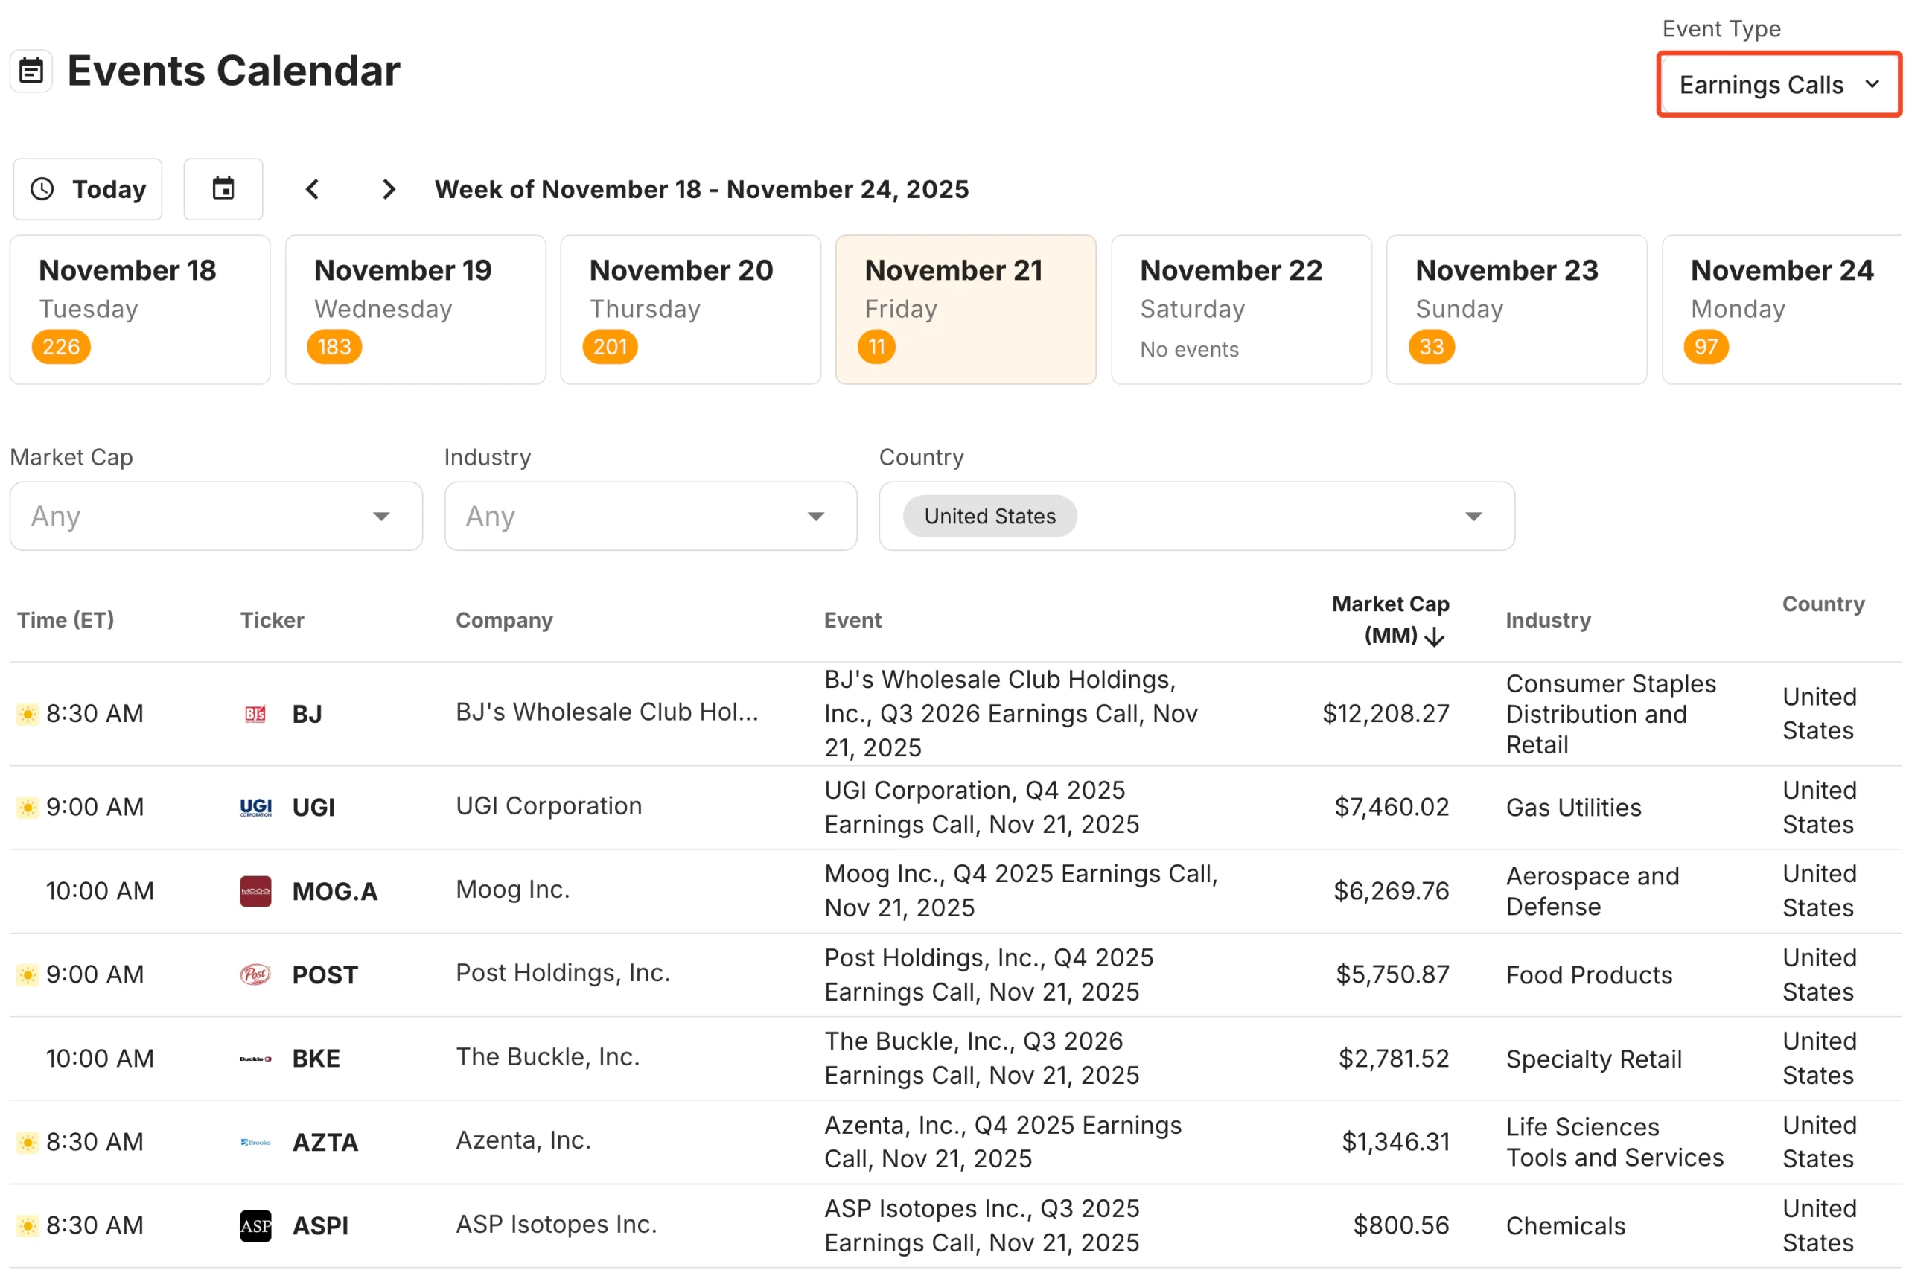
Task: Click the sun icon on the POST row
Action: (28, 975)
